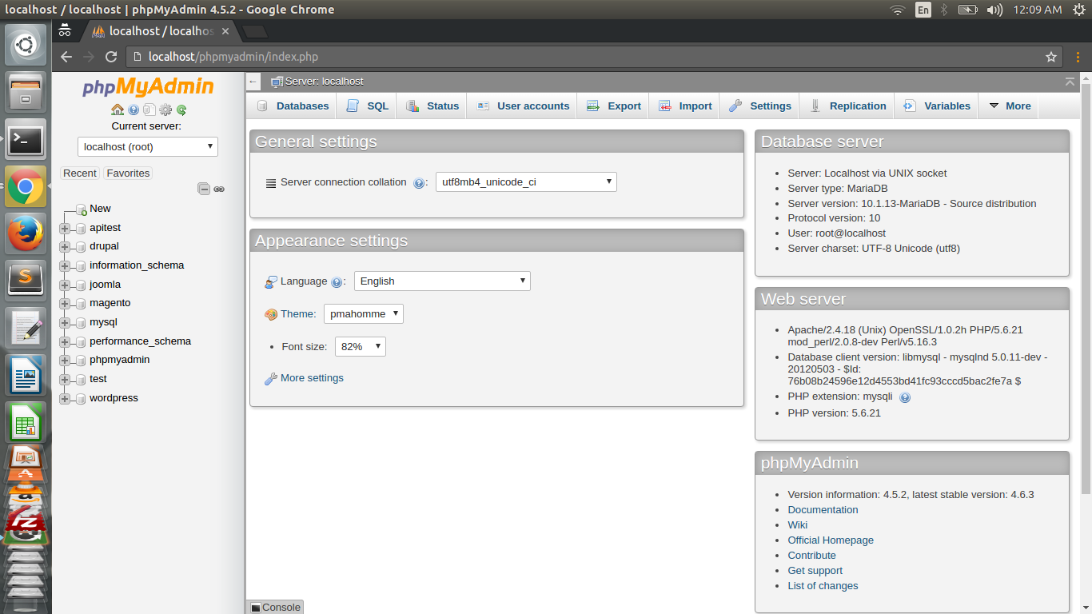Expand the mysql database node
Viewport: 1092px width, 614px height.
tap(65, 323)
